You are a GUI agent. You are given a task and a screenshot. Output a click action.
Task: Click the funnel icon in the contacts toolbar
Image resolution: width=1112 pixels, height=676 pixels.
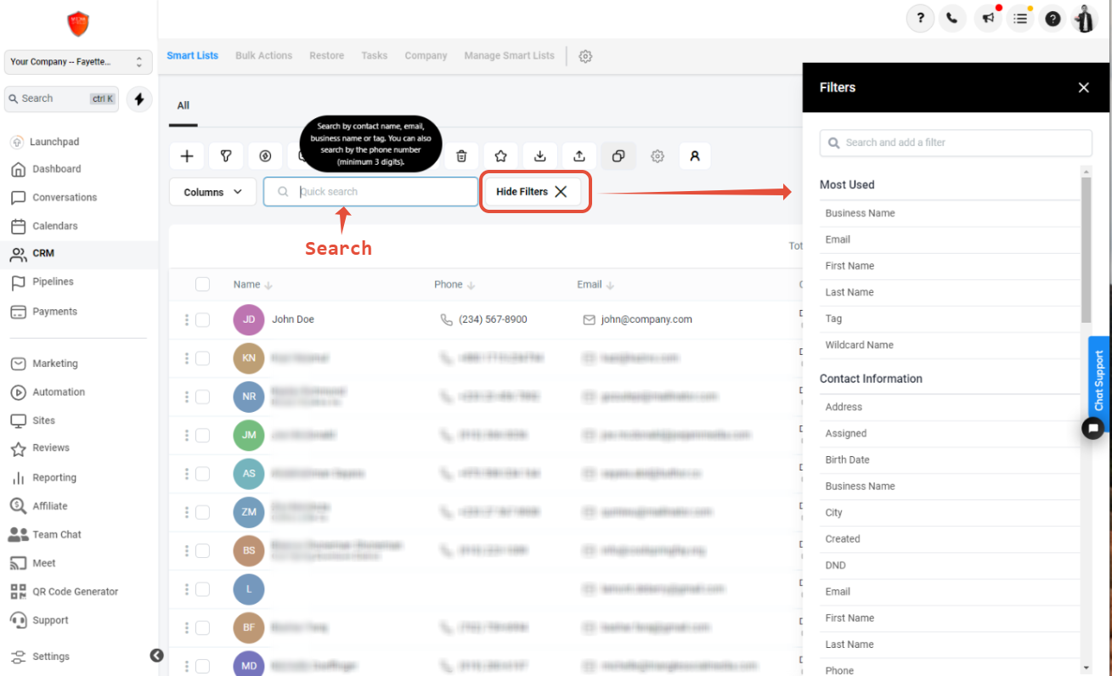[x=226, y=156]
